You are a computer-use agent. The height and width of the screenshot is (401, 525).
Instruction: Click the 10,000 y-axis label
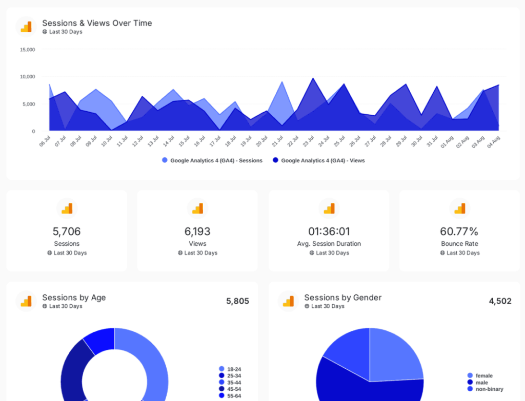pos(28,77)
